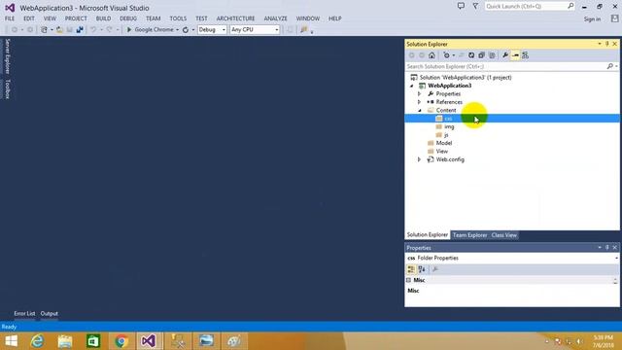Viewport: 622px width, 350px height.
Task: Click the Collapse All icon in Solution Explorer
Action: point(482,55)
